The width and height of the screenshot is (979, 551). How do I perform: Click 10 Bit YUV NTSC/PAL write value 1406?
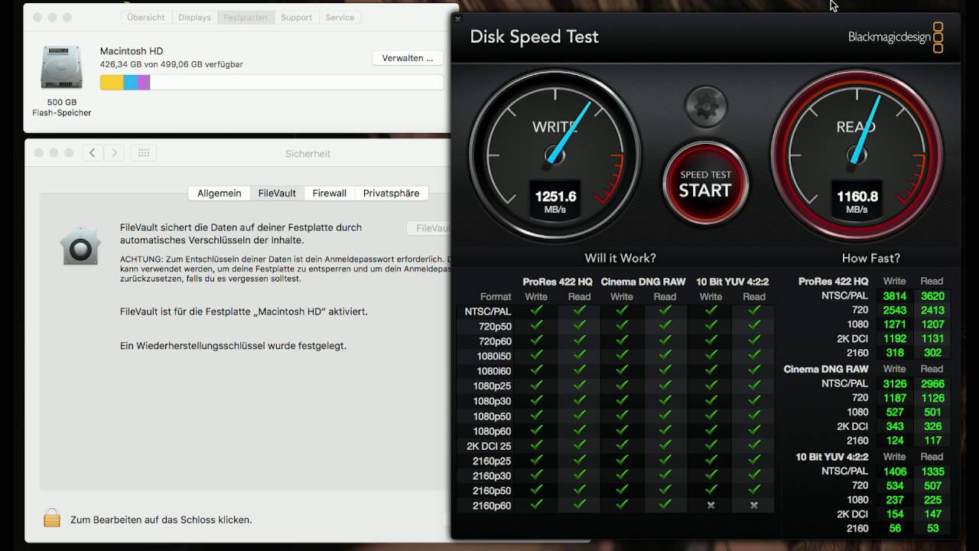click(x=894, y=471)
